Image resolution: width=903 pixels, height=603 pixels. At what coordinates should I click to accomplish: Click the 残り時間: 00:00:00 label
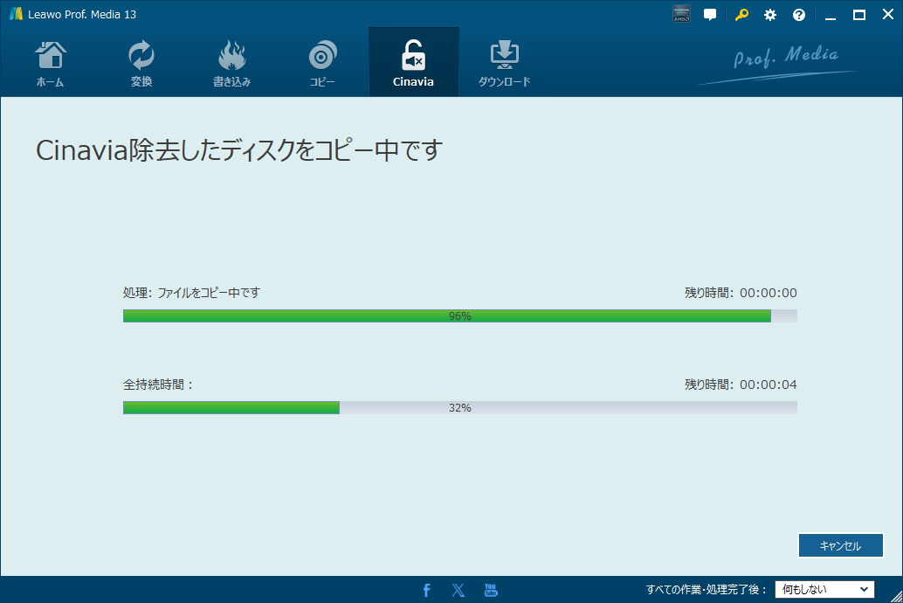[741, 293]
